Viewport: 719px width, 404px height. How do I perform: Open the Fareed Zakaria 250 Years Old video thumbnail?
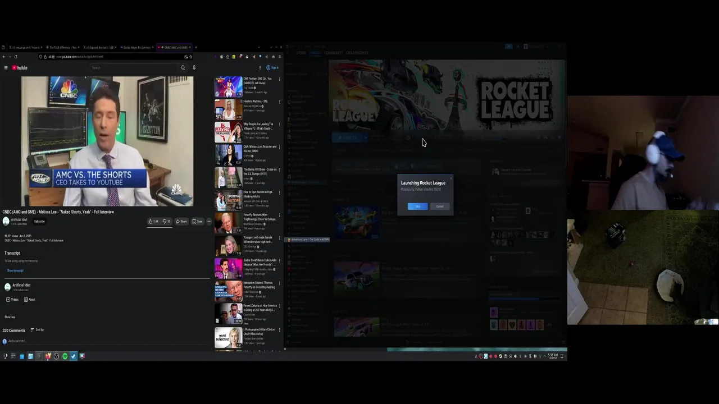[x=228, y=313]
